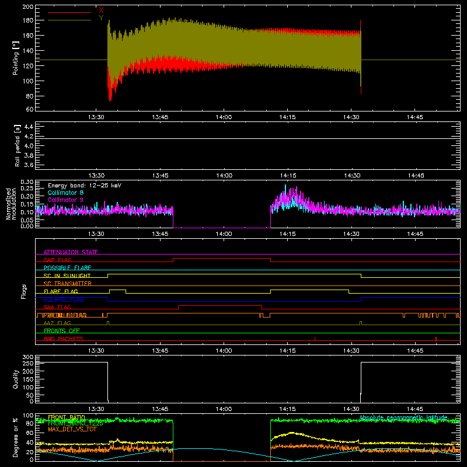
Task: Click the 14:15 label under modulation plot
Action: coord(288,234)
